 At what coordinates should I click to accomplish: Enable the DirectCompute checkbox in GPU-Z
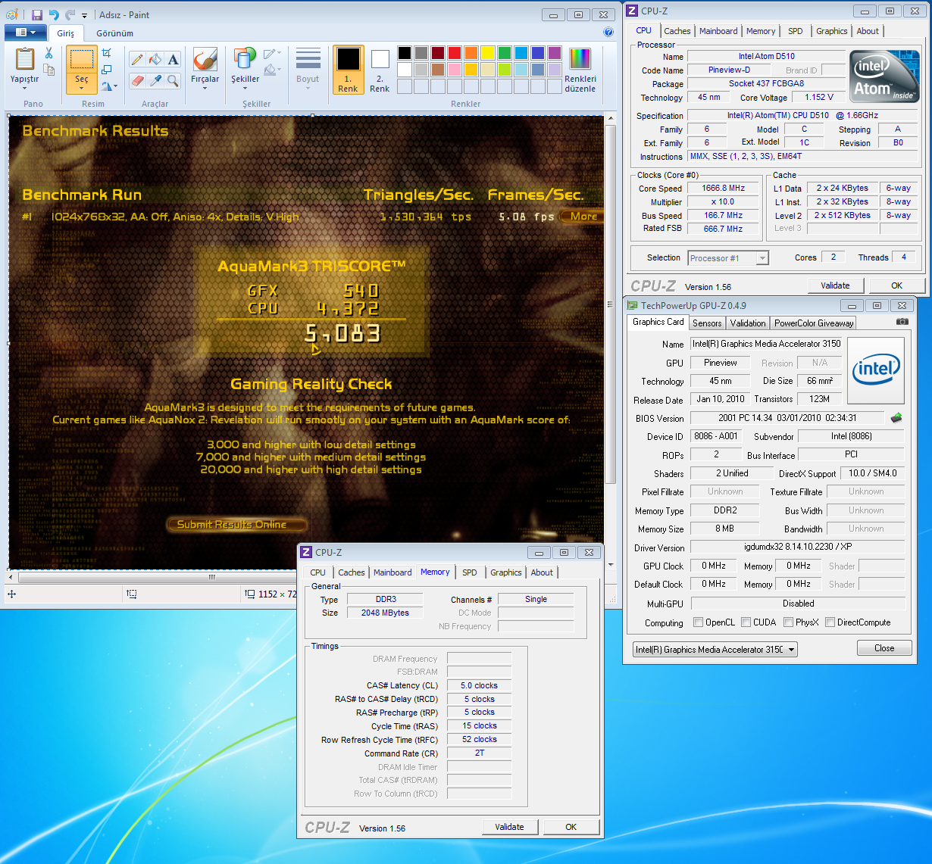coord(830,622)
